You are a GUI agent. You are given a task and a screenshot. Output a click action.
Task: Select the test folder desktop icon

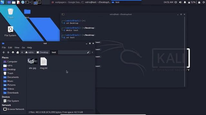(27, 14)
